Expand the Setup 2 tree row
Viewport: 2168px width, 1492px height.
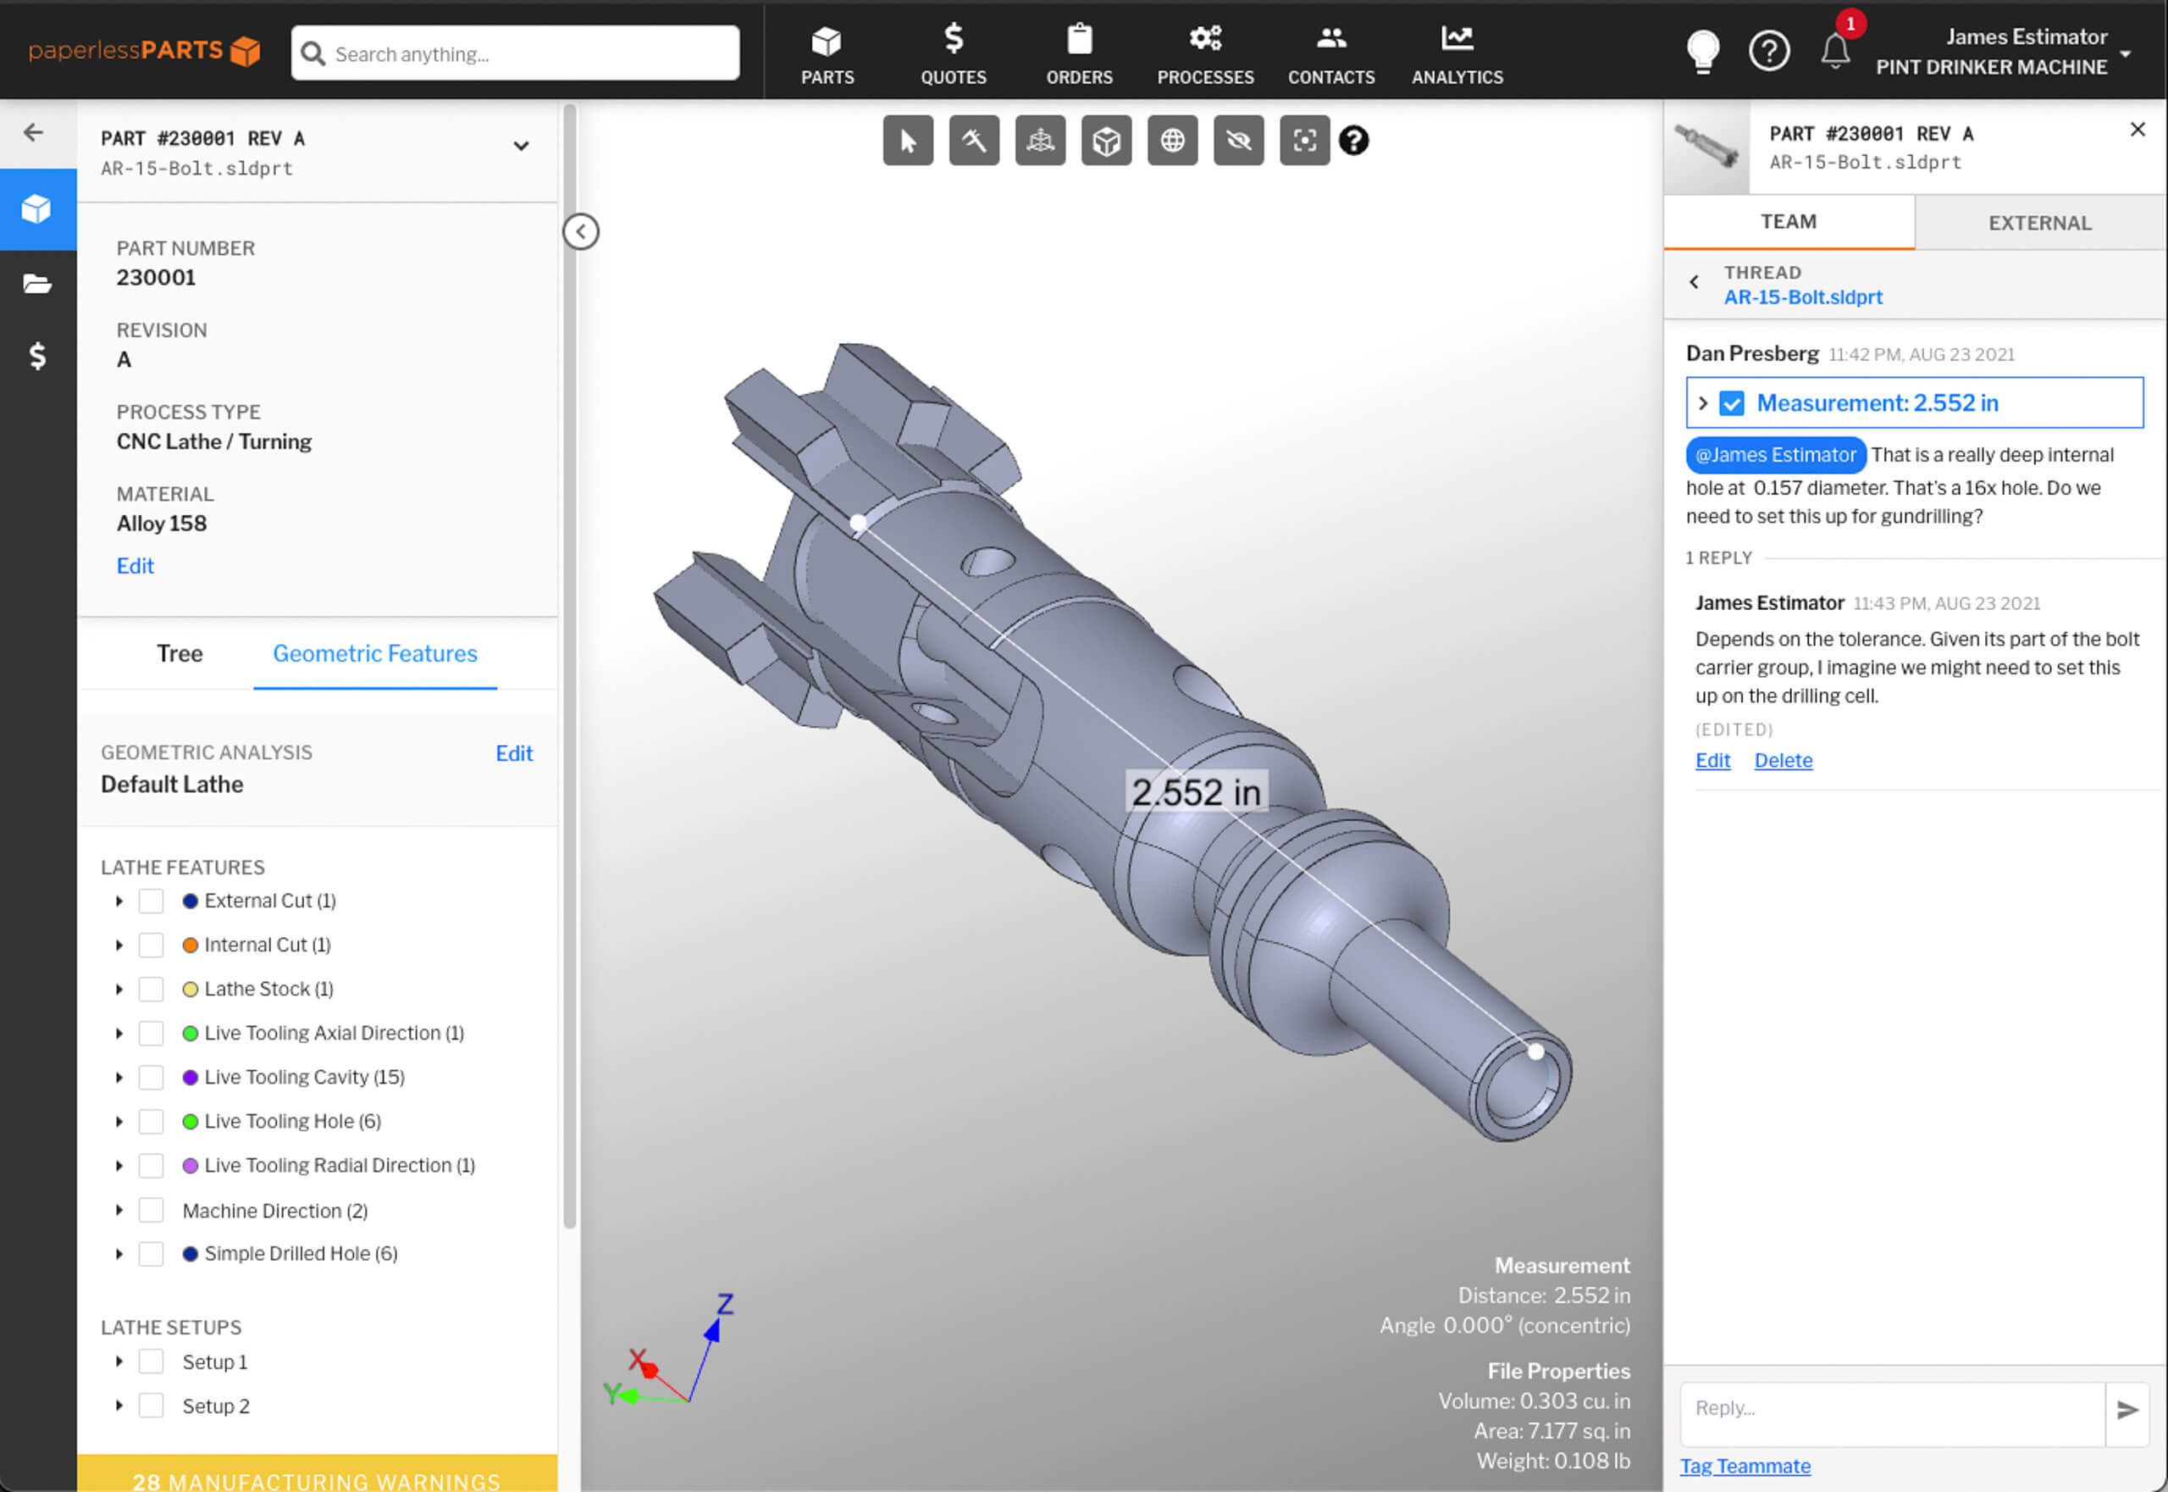119,1406
